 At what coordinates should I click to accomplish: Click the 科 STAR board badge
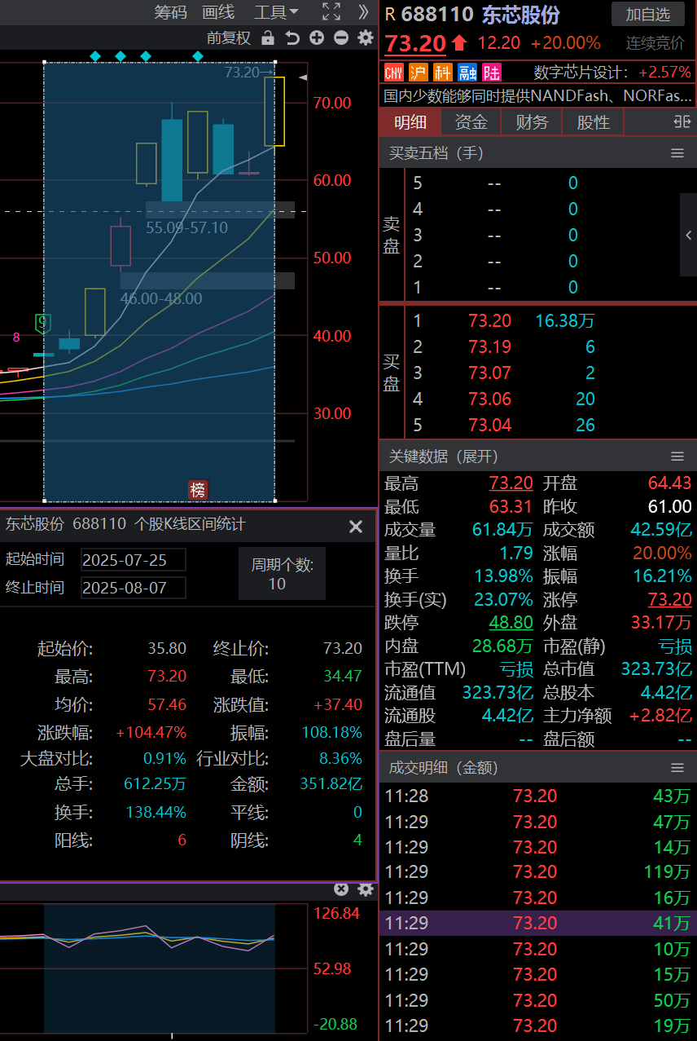point(443,72)
